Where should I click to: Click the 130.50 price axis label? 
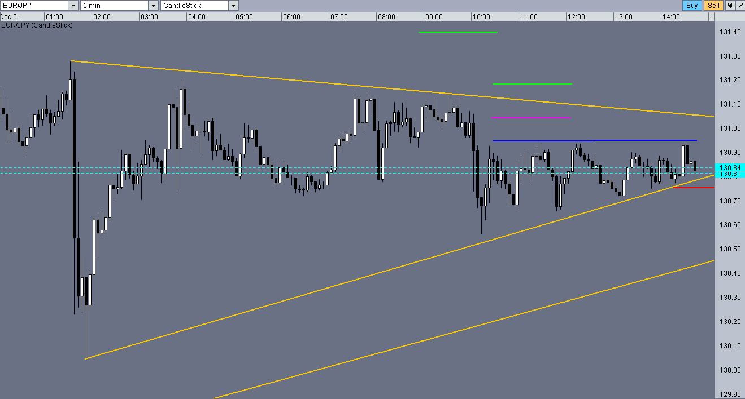click(730, 250)
